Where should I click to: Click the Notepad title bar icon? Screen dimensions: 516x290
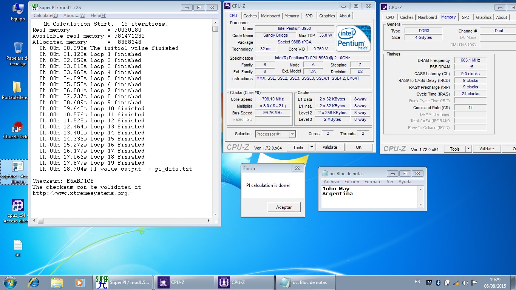325,174
